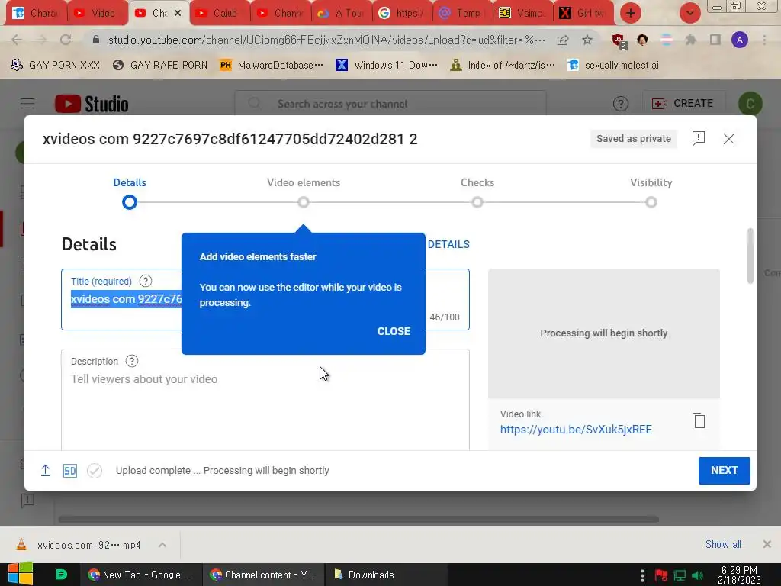This screenshot has width=781, height=586.
Task: Click the network tray icon
Action: (680, 576)
